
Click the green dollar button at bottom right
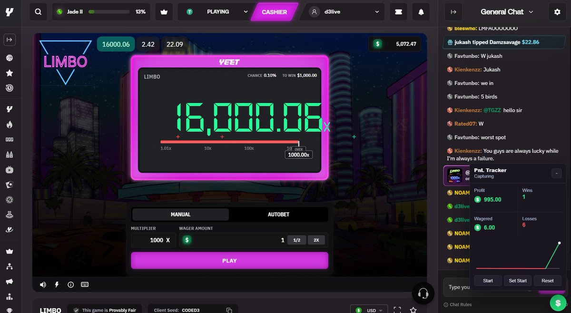point(557,303)
